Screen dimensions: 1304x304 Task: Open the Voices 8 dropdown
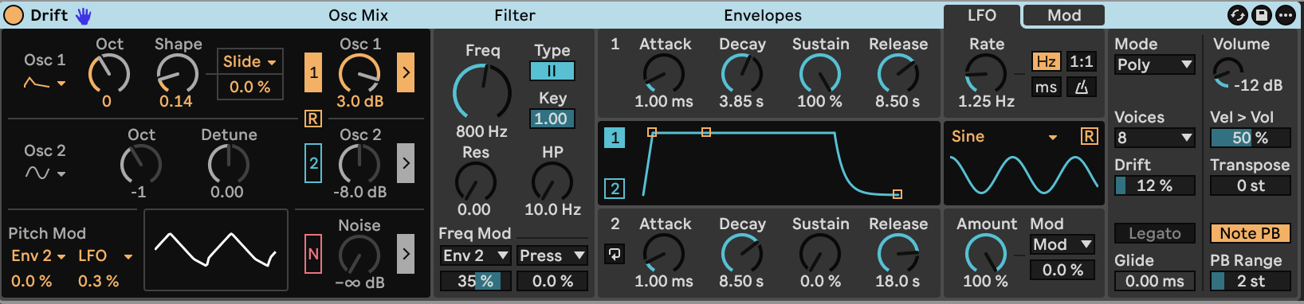(1154, 138)
